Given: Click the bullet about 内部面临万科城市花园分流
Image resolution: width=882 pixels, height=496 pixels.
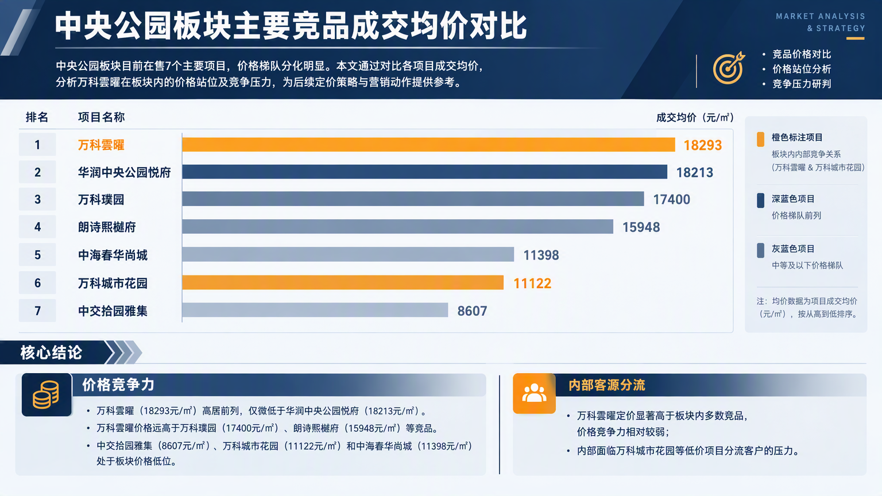Looking at the screenshot, I should click(x=688, y=451).
